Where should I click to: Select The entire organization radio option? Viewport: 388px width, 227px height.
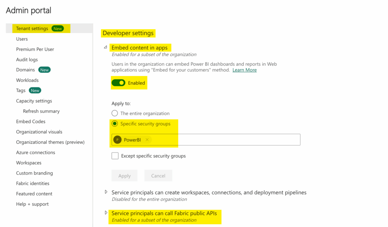(x=115, y=113)
